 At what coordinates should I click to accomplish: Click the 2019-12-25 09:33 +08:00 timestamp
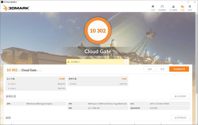coord(159,104)
